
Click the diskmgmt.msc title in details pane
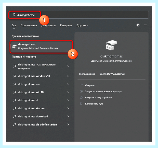pyautogui.click(x=111, y=56)
